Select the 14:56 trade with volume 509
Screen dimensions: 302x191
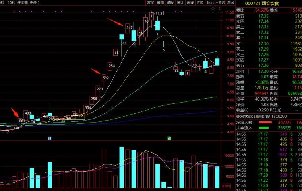269,175
